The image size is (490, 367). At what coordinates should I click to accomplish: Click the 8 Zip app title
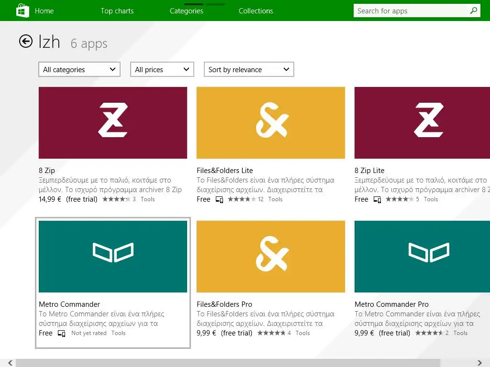point(47,171)
